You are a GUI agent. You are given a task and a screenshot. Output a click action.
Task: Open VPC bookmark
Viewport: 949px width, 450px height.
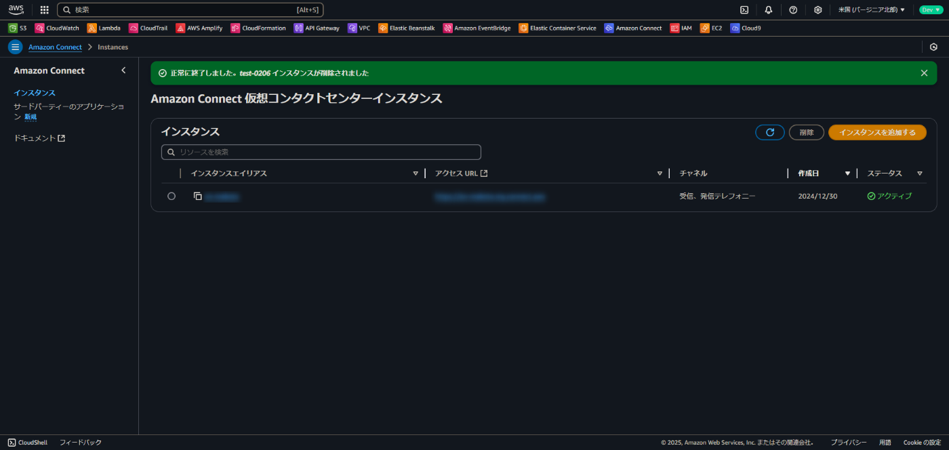pos(359,28)
